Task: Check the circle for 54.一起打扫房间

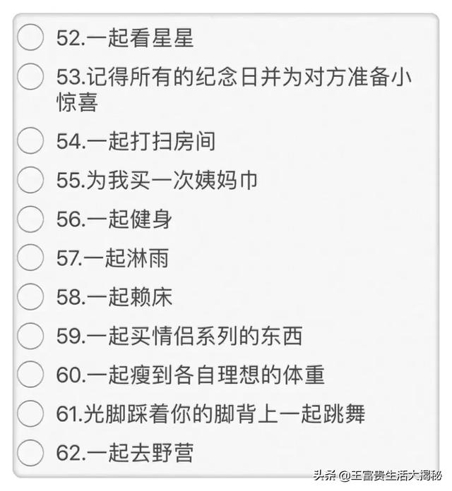Action: click(x=30, y=140)
